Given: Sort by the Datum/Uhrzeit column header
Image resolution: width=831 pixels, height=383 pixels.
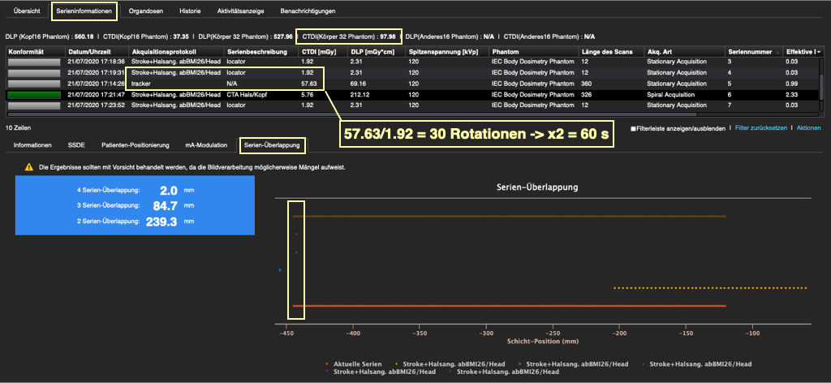Looking at the screenshot, I should point(97,52).
